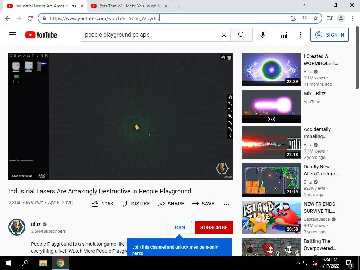
Task: Select the Industrial Lasers tab
Action: point(42,6)
